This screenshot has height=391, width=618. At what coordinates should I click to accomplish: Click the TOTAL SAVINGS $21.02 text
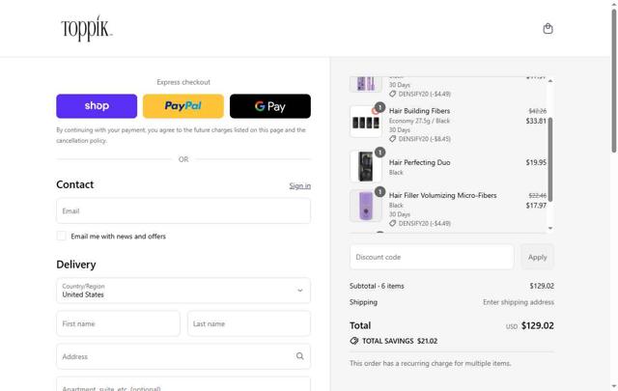tap(400, 341)
